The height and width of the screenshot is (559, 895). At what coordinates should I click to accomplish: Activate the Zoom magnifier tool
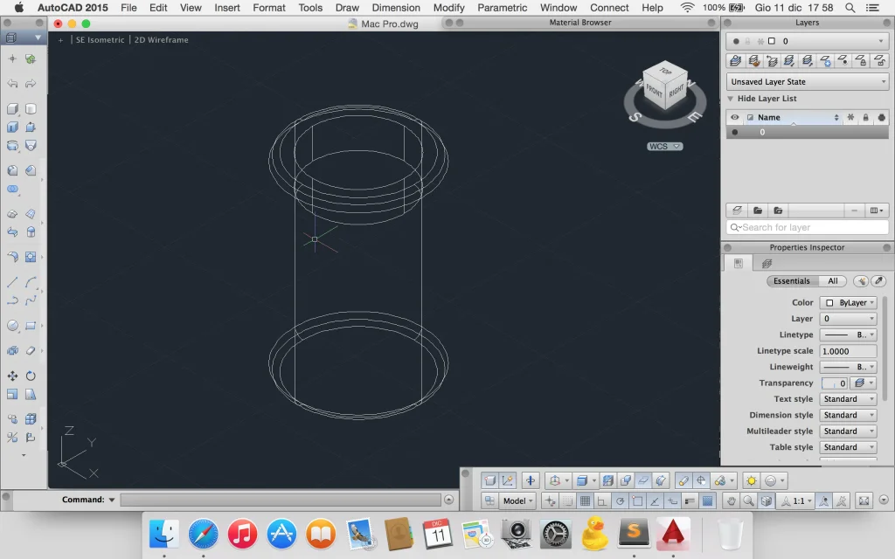tap(748, 500)
